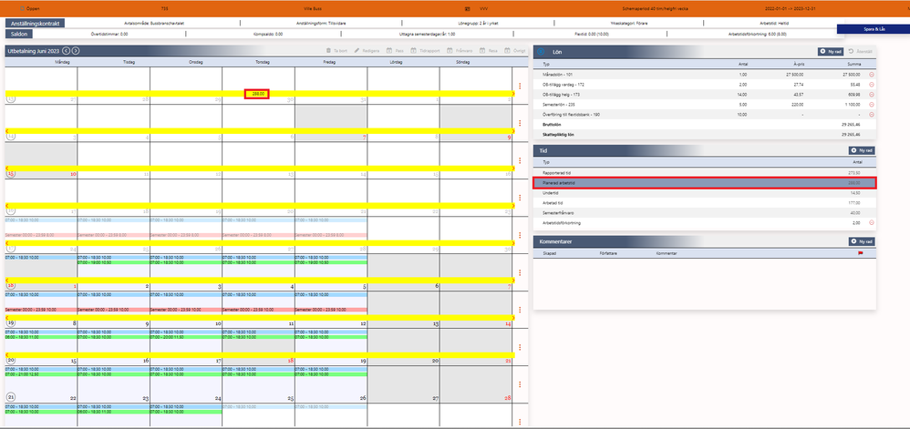Image resolution: width=910 pixels, height=429 pixels.
Task: Add a Resa from the calendar toolbar
Action: click(489, 51)
